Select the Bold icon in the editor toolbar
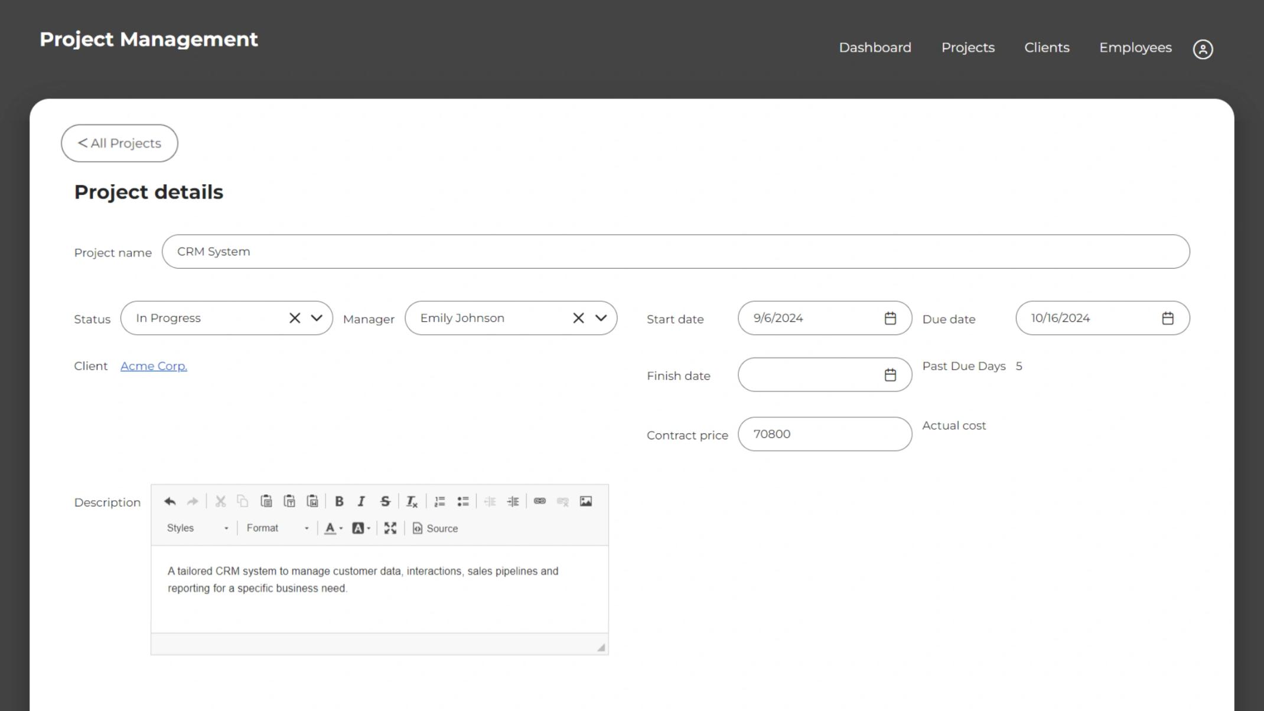Viewport: 1264px width, 711px height. [x=339, y=501]
